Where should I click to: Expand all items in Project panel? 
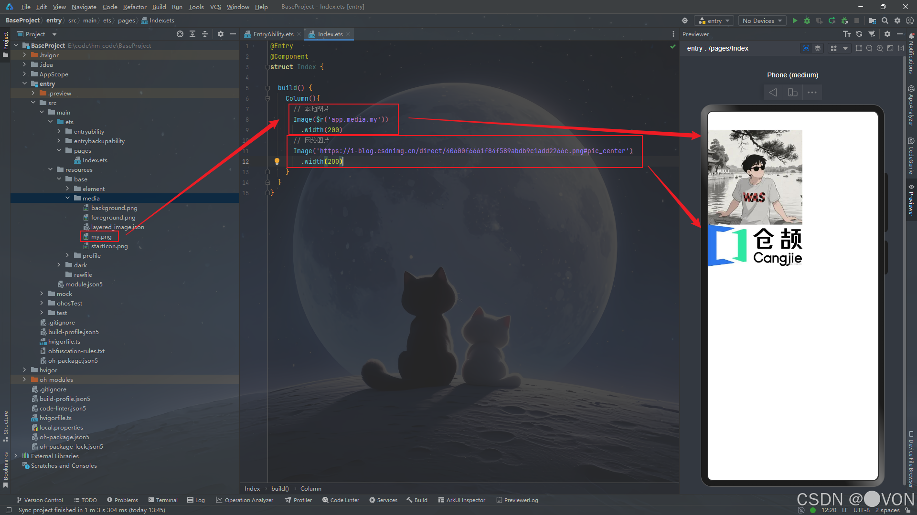[192, 34]
